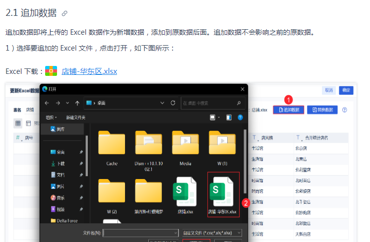Unpin 桌面 using its pin icon
This screenshot has width=370, height=242.
point(81,152)
